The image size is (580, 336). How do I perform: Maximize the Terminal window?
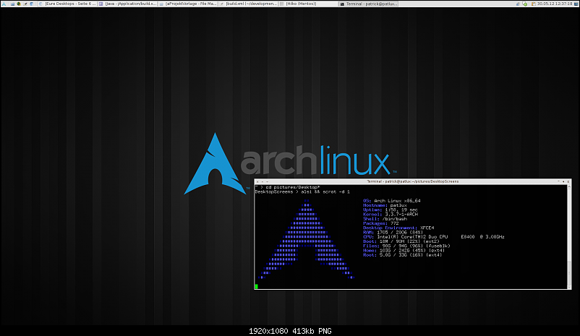pyautogui.click(x=568, y=181)
